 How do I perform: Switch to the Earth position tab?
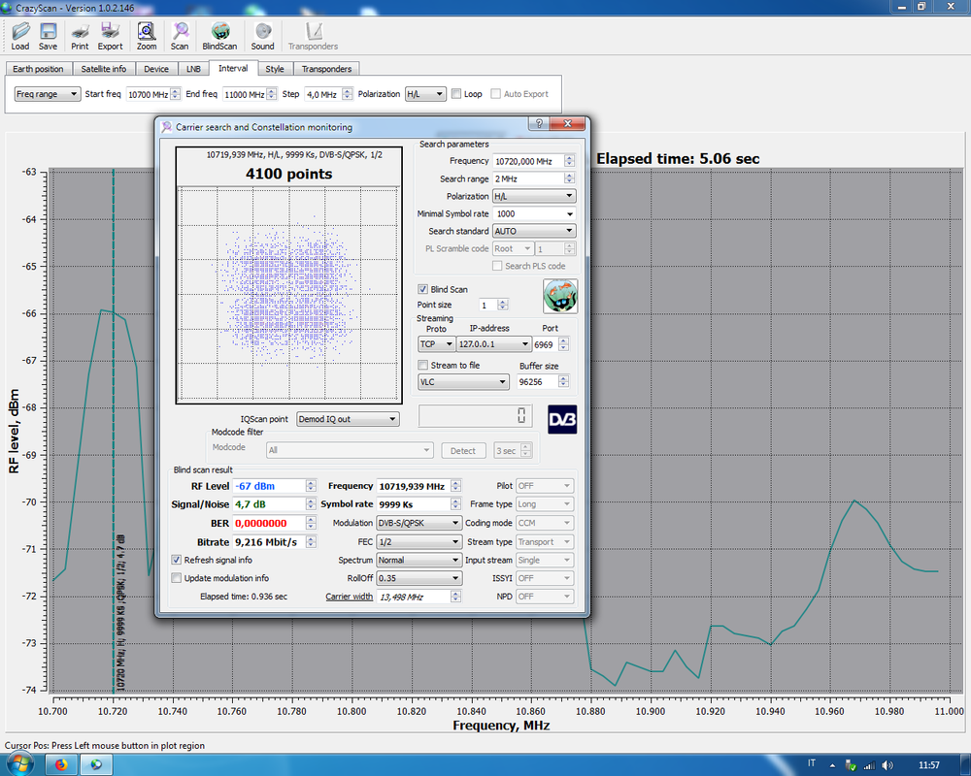39,69
